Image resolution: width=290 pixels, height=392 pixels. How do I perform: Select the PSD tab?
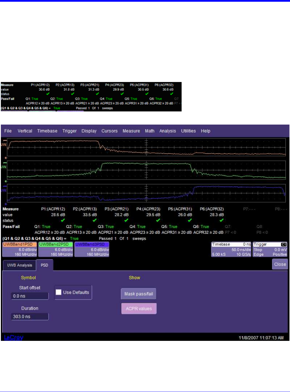pos(44,265)
